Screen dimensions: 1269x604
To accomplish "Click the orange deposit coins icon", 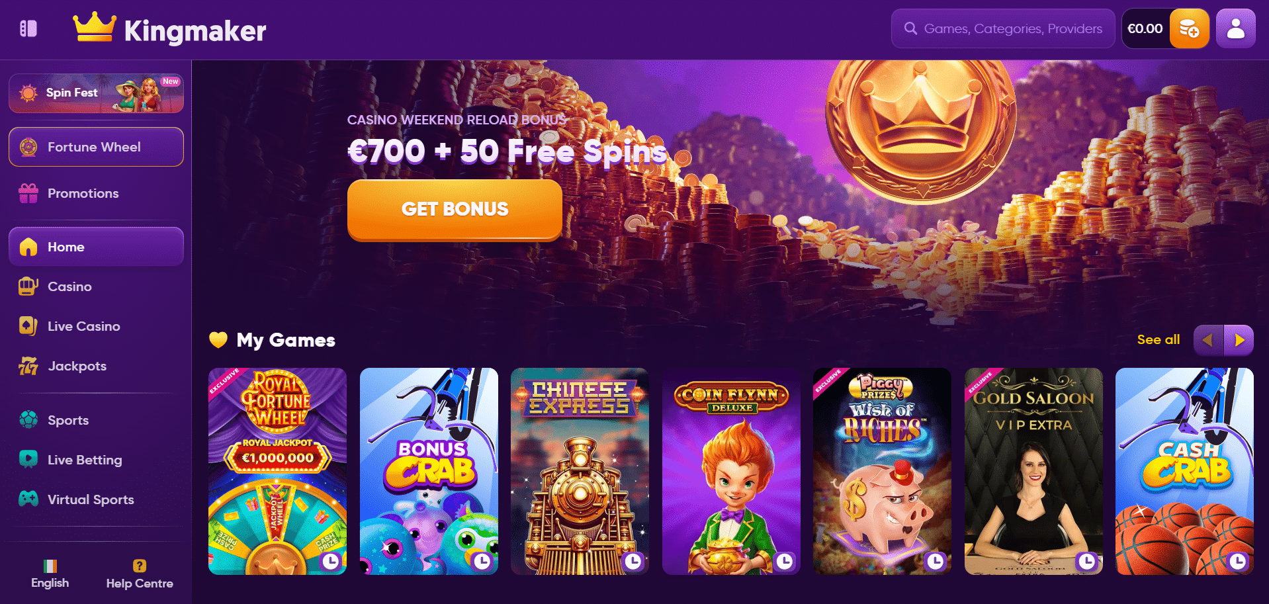I will click(x=1189, y=28).
